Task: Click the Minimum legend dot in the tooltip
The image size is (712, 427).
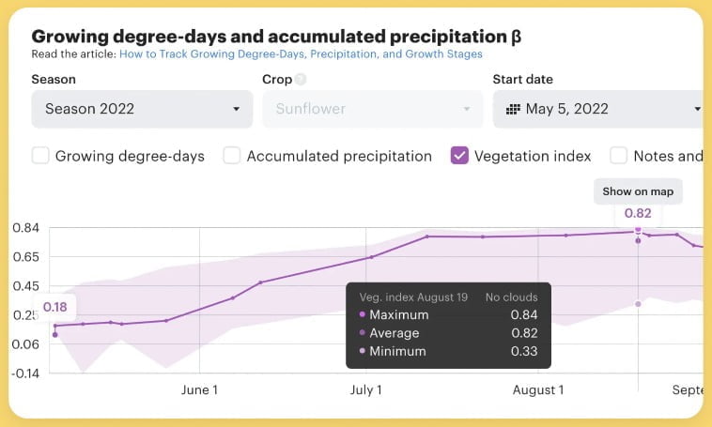Action: pos(362,352)
